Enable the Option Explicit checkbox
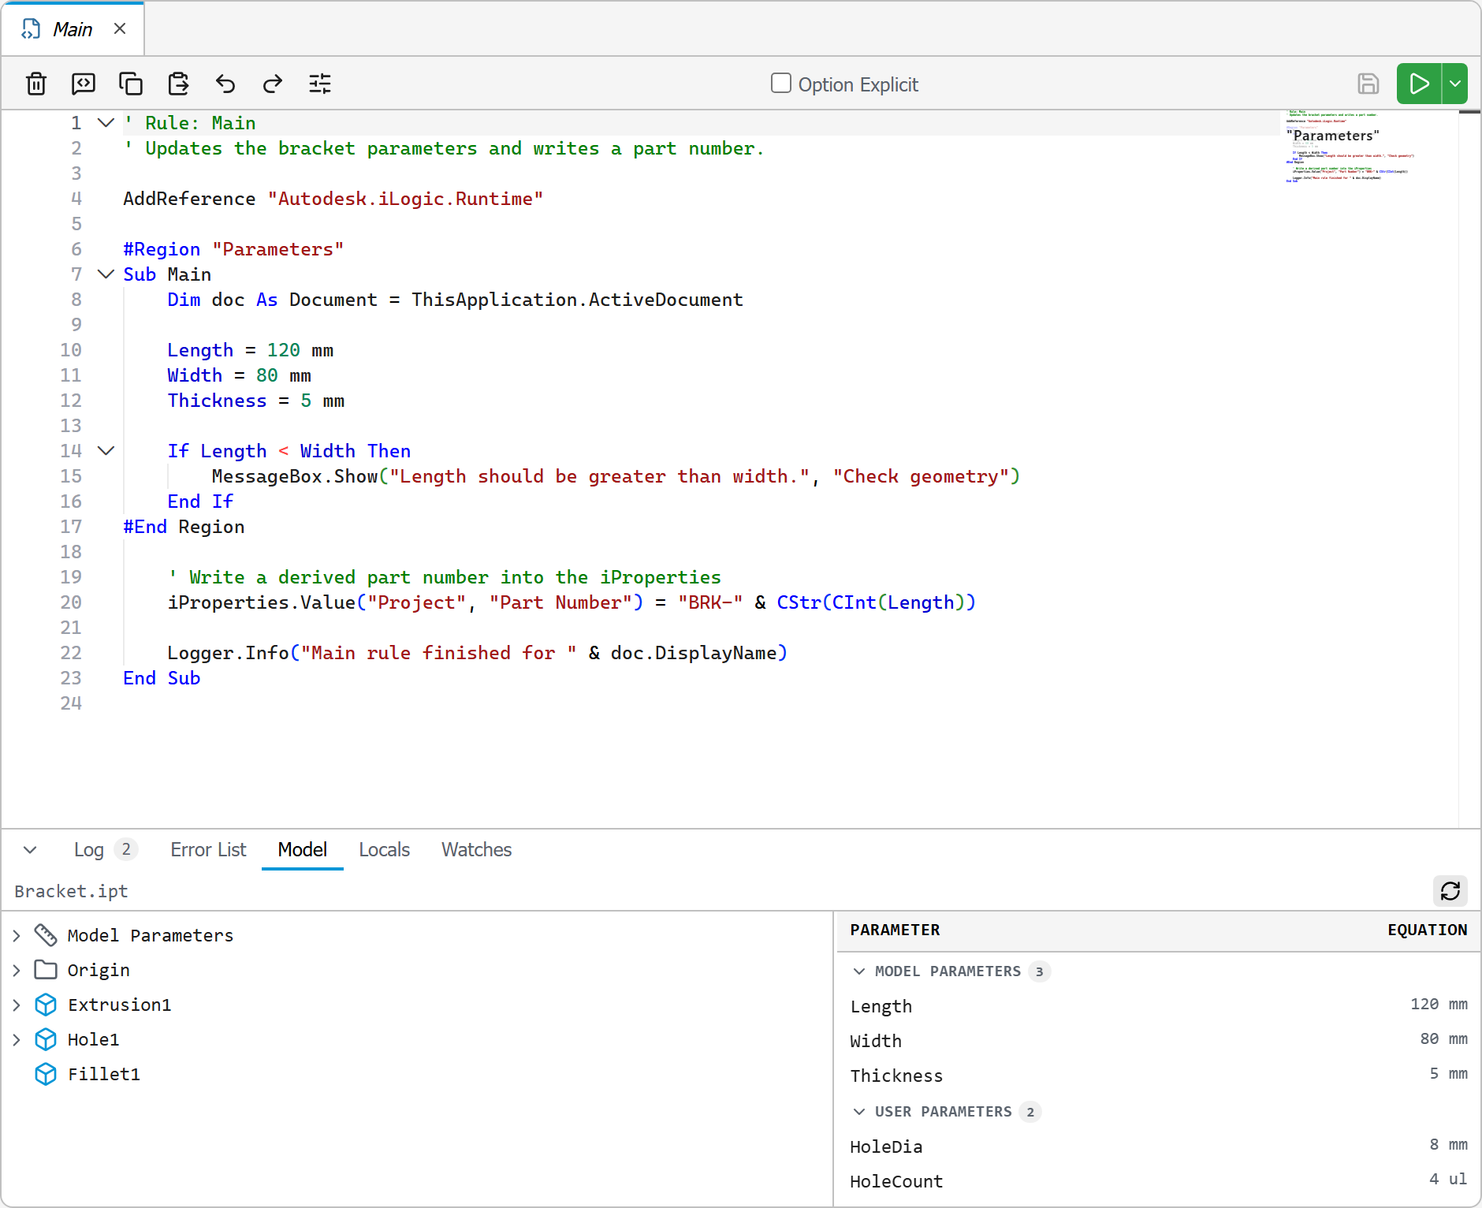This screenshot has width=1482, height=1208. tap(780, 84)
